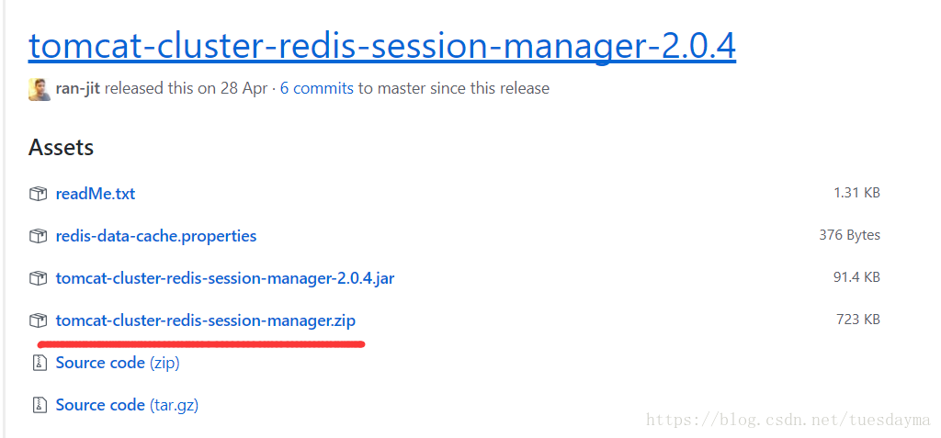The height and width of the screenshot is (438, 941).
Task: Click the 723 KB size of the zip asset
Action: click(x=859, y=320)
